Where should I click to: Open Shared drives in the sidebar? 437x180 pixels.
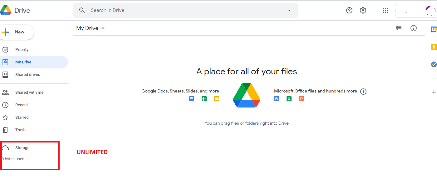coord(34,75)
